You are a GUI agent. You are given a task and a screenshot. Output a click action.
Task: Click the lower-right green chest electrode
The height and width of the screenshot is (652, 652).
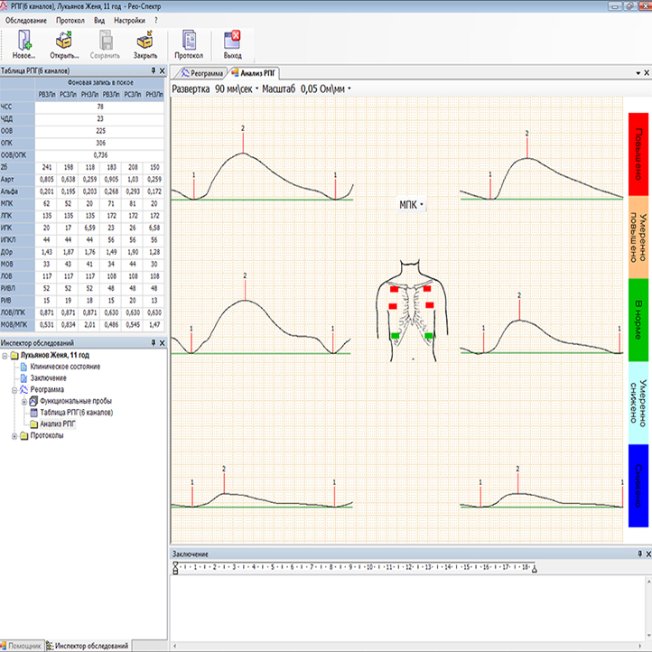pos(429,336)
